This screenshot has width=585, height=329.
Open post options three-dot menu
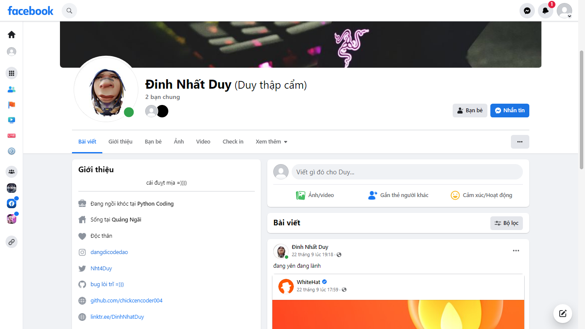coord(516,251)
